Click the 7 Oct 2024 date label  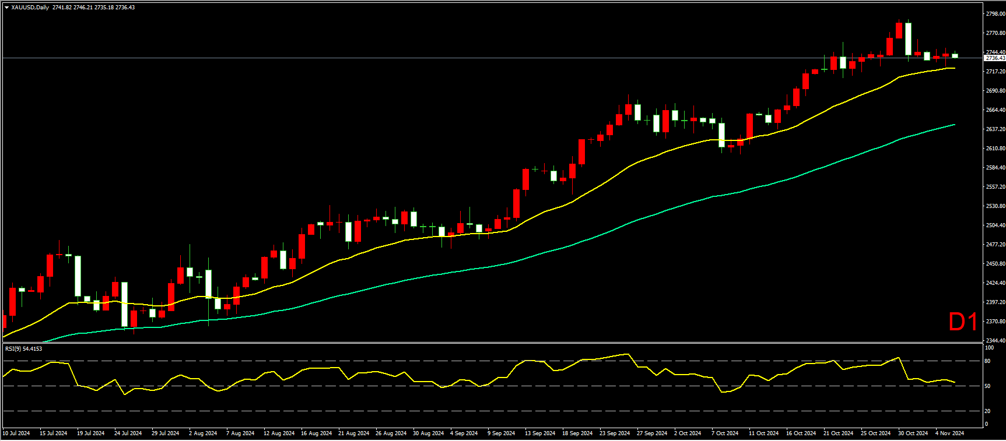[725, 433]
